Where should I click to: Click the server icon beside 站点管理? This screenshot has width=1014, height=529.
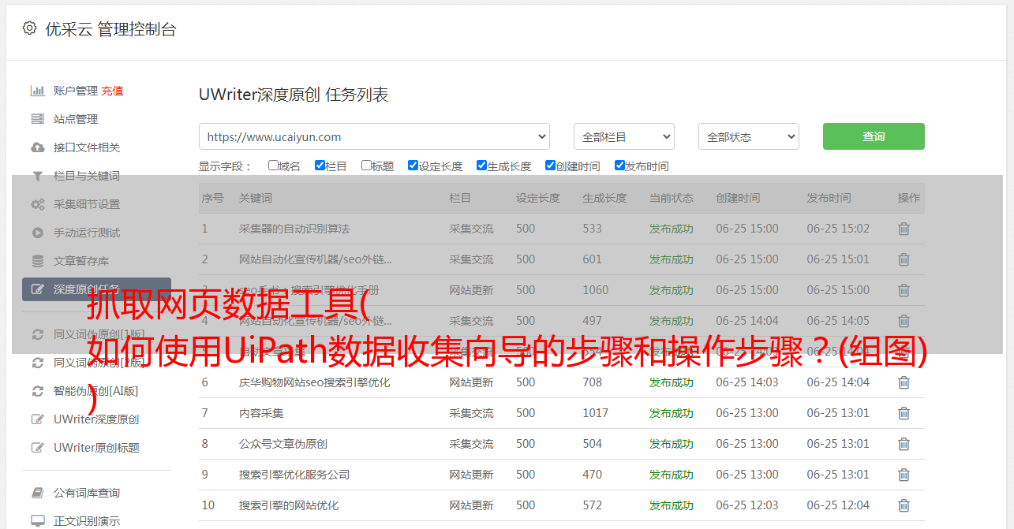click(x=37, y=119)
